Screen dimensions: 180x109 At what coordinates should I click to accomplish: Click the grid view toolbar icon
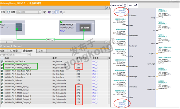point(53,12)
